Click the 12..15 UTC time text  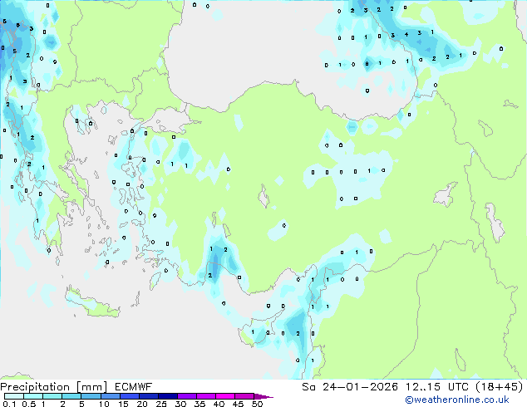(437, 387)
